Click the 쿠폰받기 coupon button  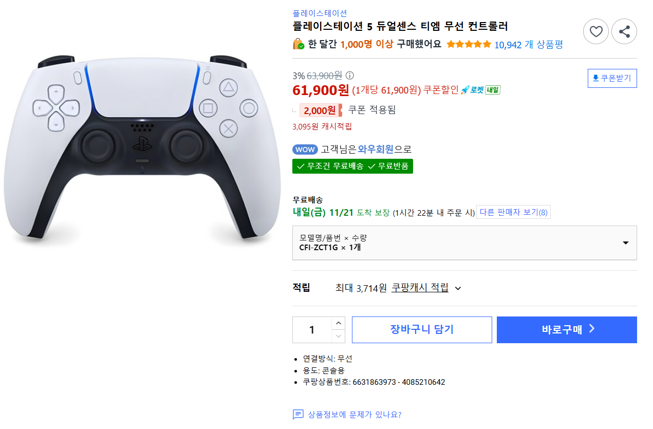(x=612, y=78)
